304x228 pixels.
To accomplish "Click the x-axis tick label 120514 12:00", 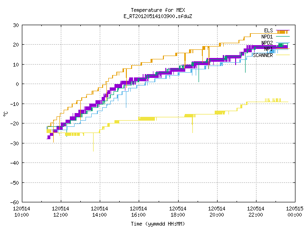I will click(60, 212).
